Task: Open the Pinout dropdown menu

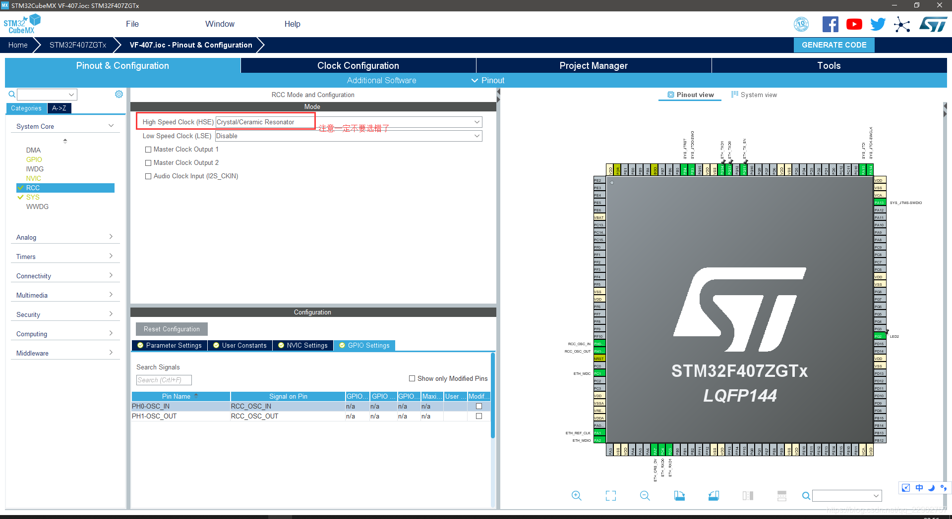Action: [488, 80]
